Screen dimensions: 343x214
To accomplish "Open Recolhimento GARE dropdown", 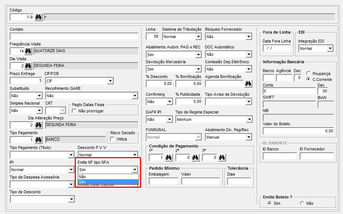I will (135, 96).
